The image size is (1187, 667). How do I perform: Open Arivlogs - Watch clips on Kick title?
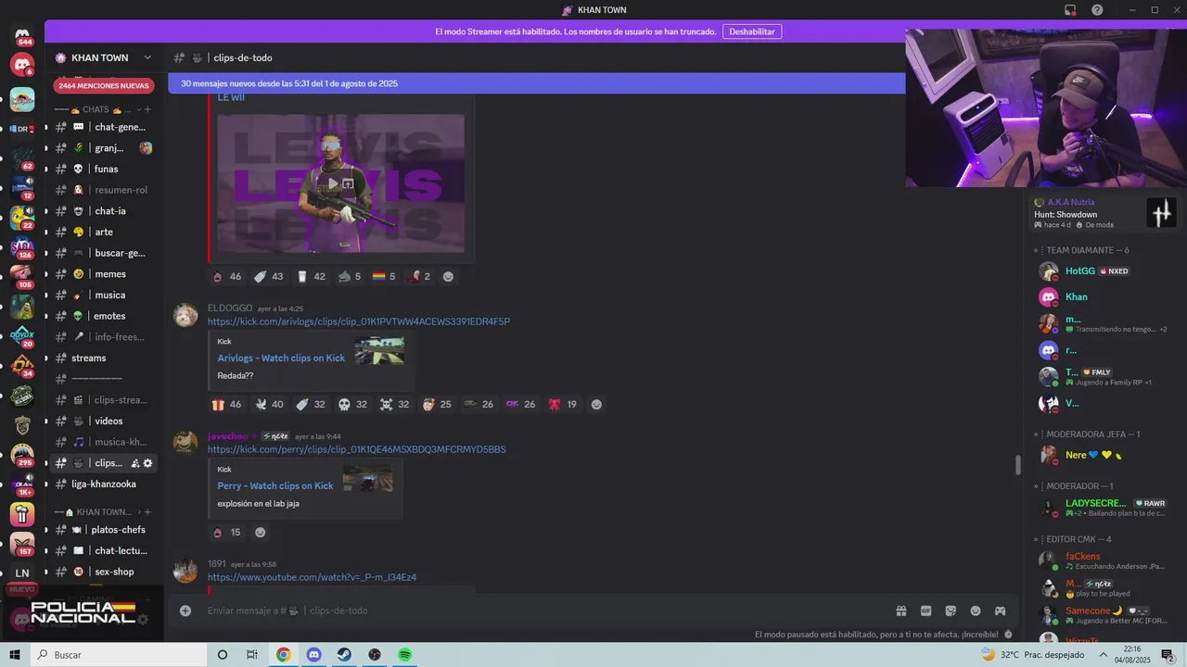coord(281,358)
